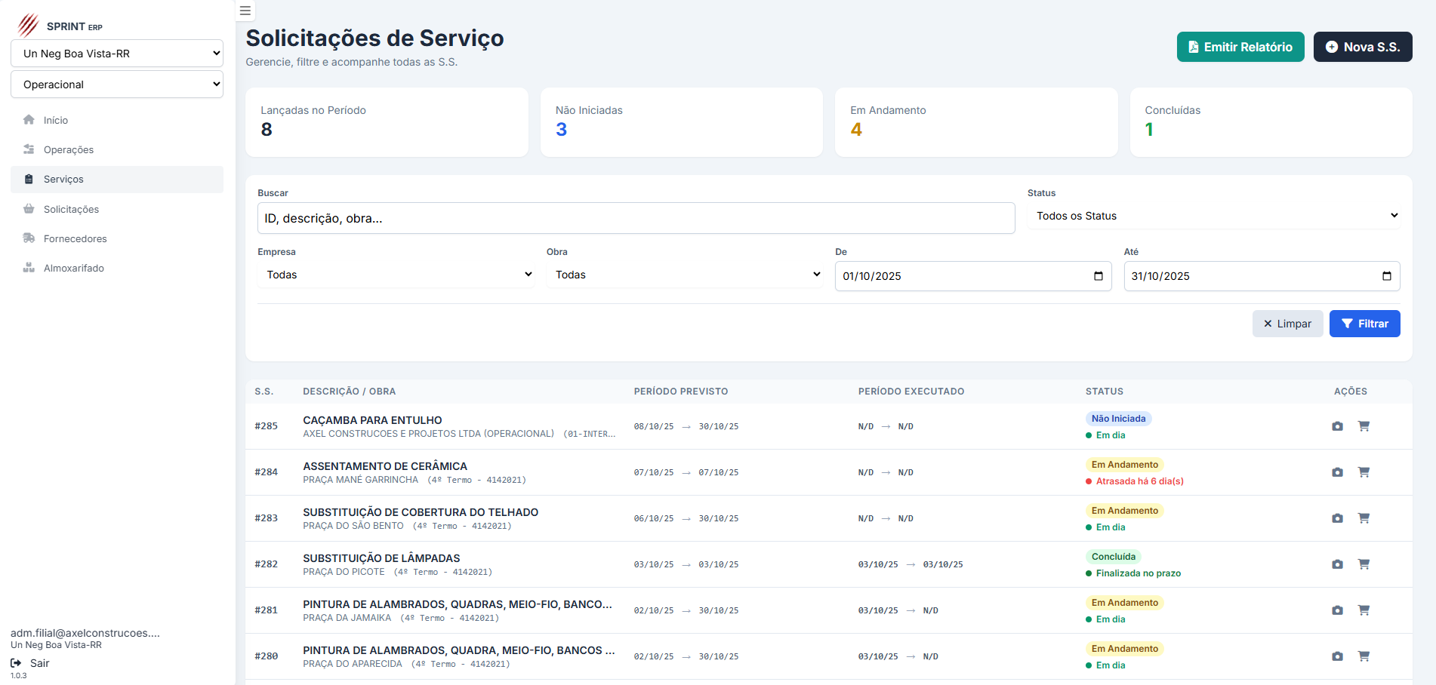This screenshot has width=1436, height=685.
Task: Open calendar picker in De date field
Action: click(x=1098, y=276)
